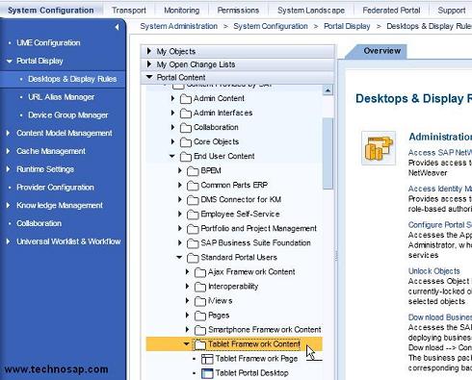Expand My Open Change Lists section
This screenshot has height=380, width=472.
click(x=149, y=64)
